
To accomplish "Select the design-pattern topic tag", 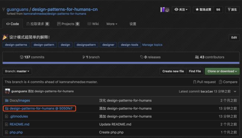I will click(44, 45).
